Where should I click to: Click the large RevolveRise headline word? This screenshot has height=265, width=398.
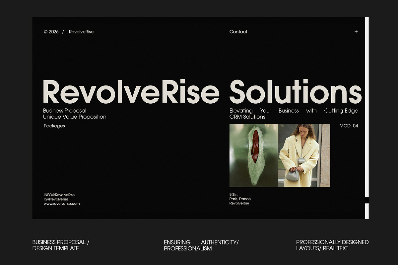131,92
